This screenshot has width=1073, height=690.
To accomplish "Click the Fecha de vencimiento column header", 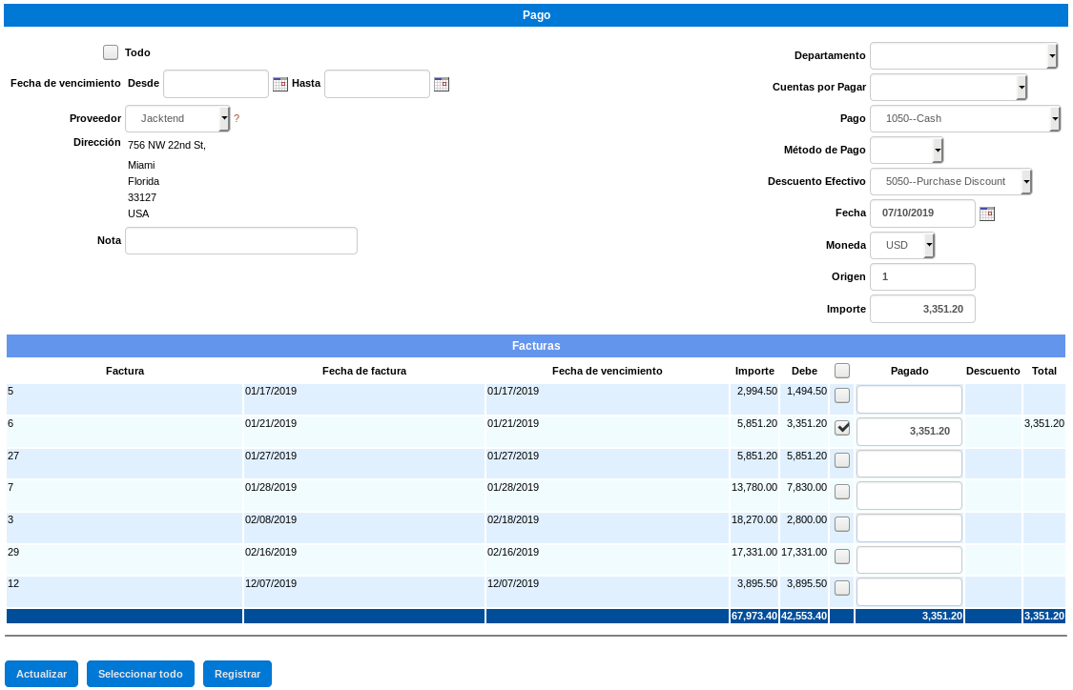I will 607,371.
